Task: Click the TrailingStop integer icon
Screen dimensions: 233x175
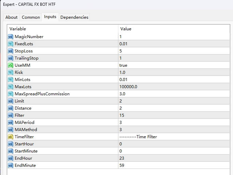Action: [x=11, y=58]
